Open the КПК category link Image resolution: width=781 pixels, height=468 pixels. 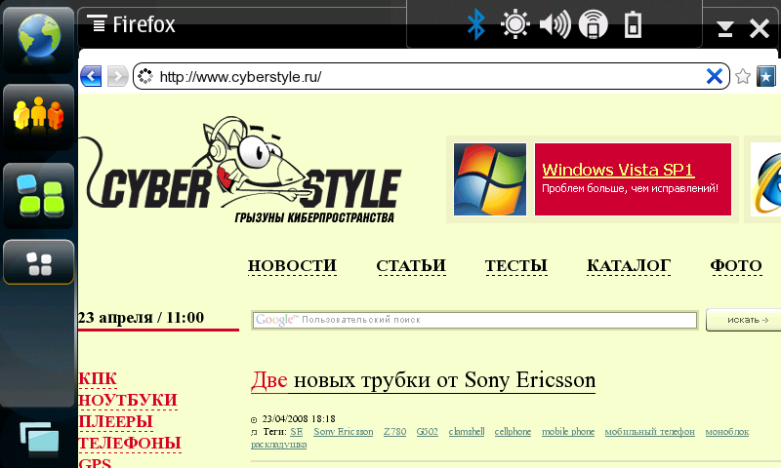coord(98,379)
